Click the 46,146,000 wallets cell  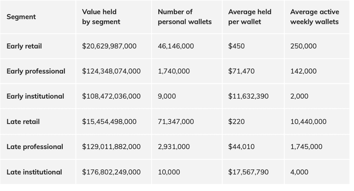click(x=175, y=46)
